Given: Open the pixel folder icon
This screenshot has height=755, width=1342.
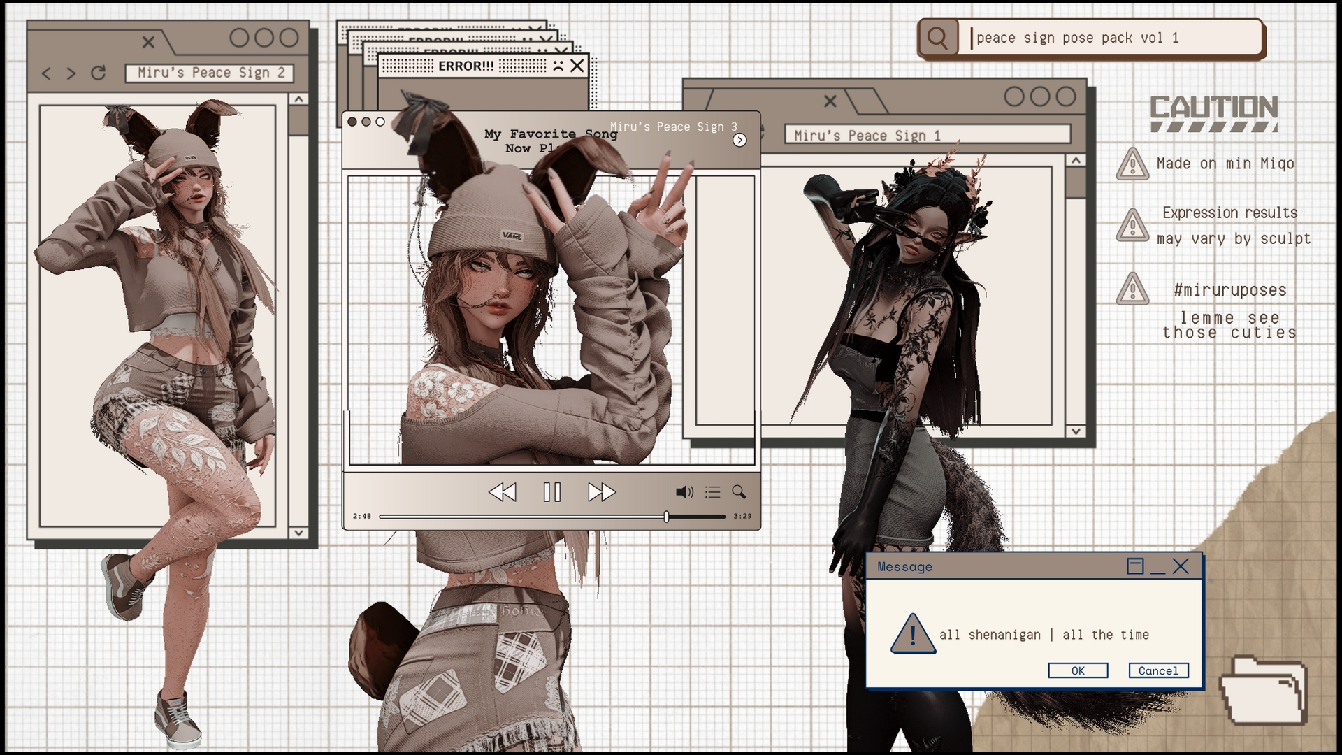Looking at the screenshot, I should click(1263, 690).
